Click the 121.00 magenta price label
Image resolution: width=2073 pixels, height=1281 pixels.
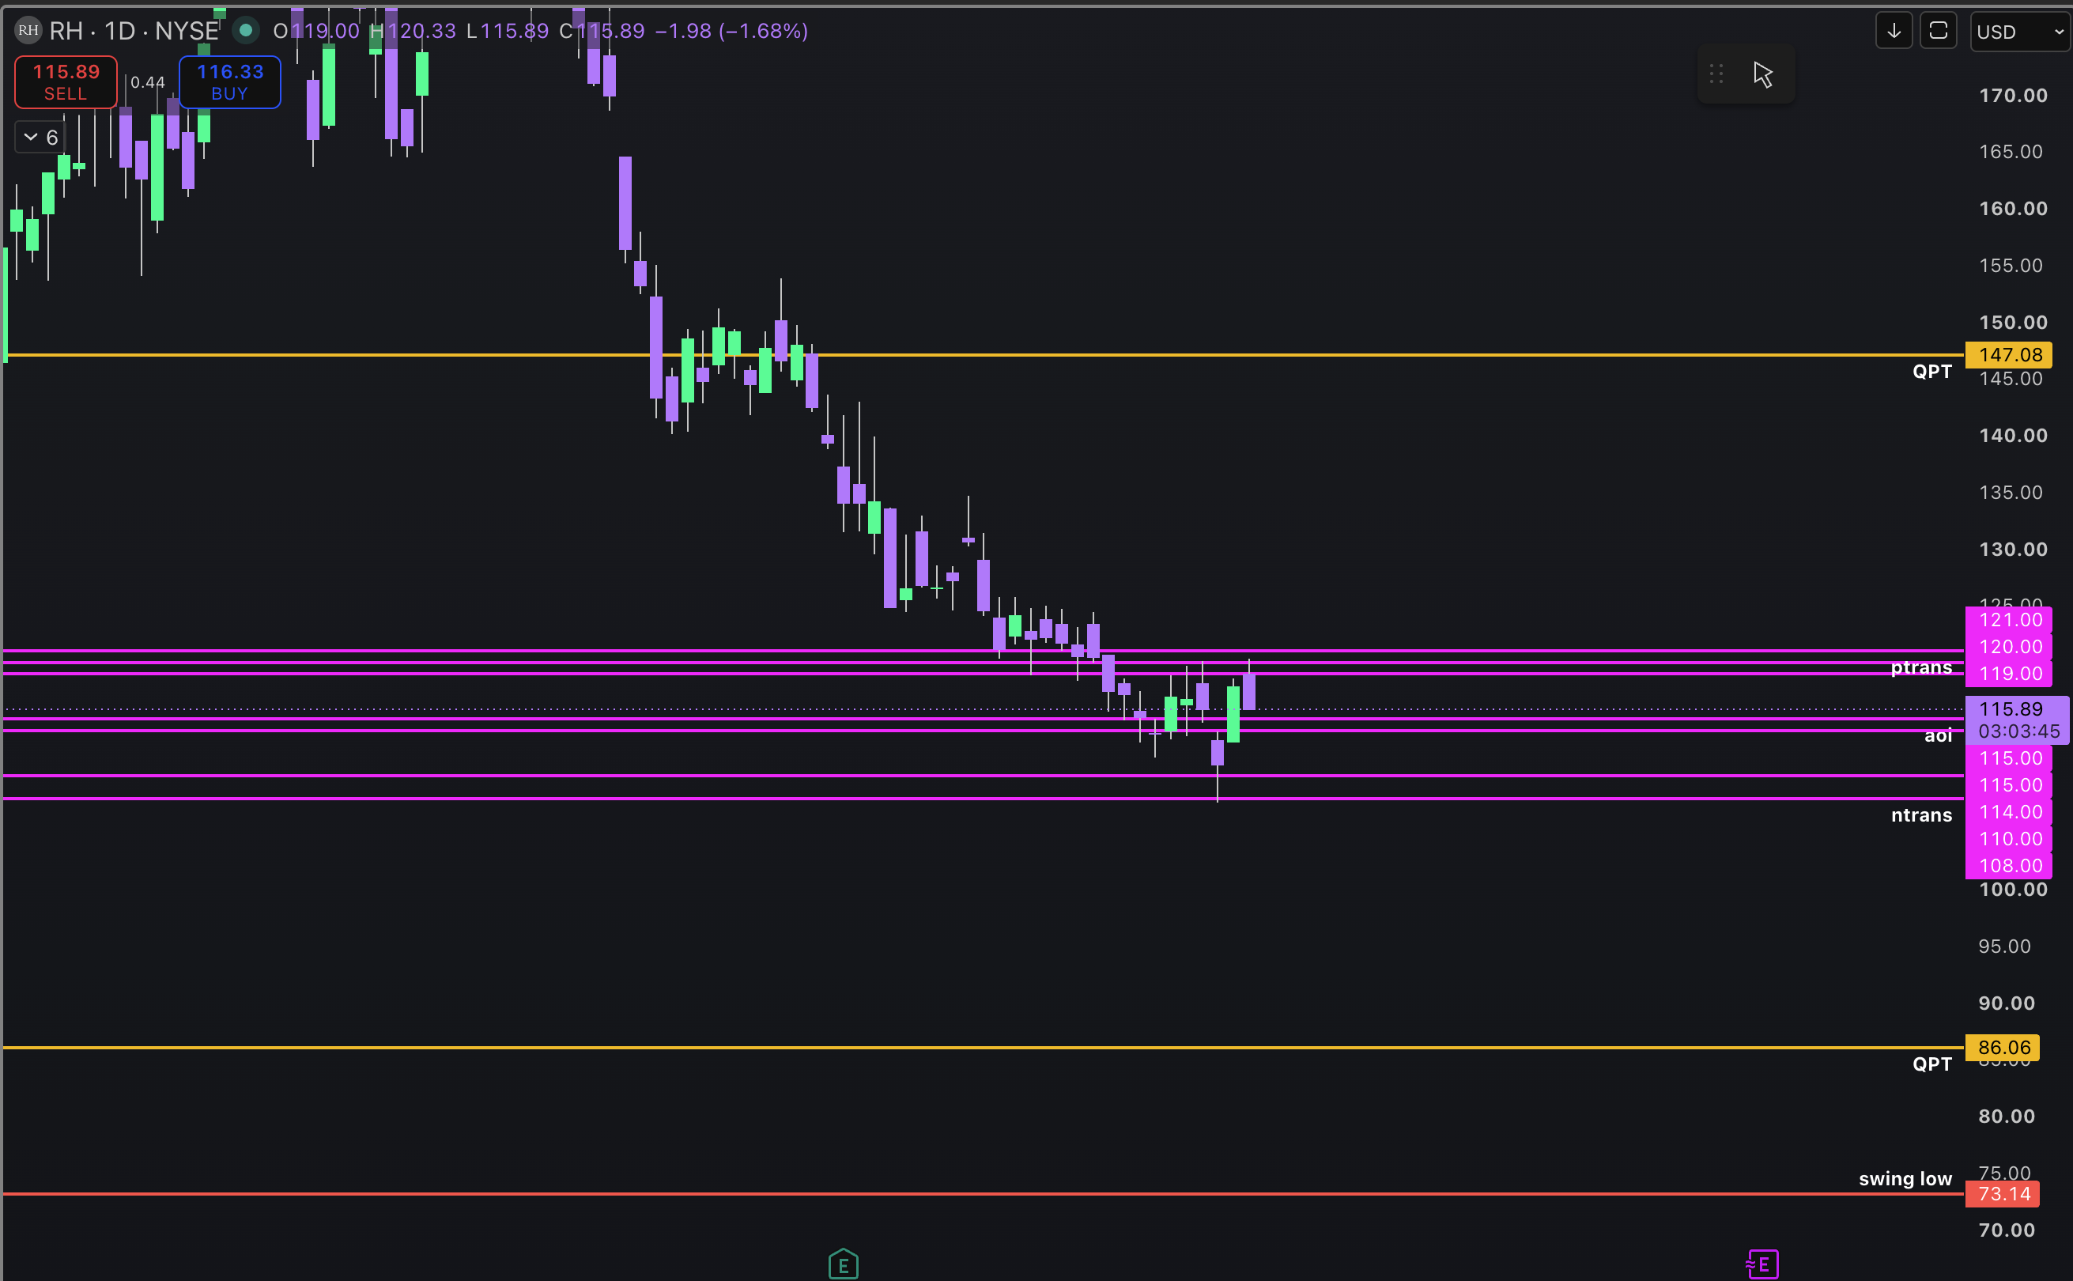pos(2009,620)
